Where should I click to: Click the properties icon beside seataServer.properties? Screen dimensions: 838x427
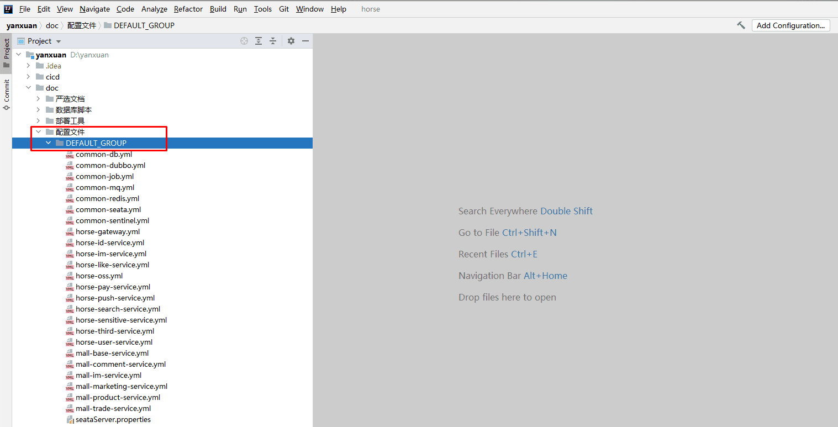(x=70, y=420)
